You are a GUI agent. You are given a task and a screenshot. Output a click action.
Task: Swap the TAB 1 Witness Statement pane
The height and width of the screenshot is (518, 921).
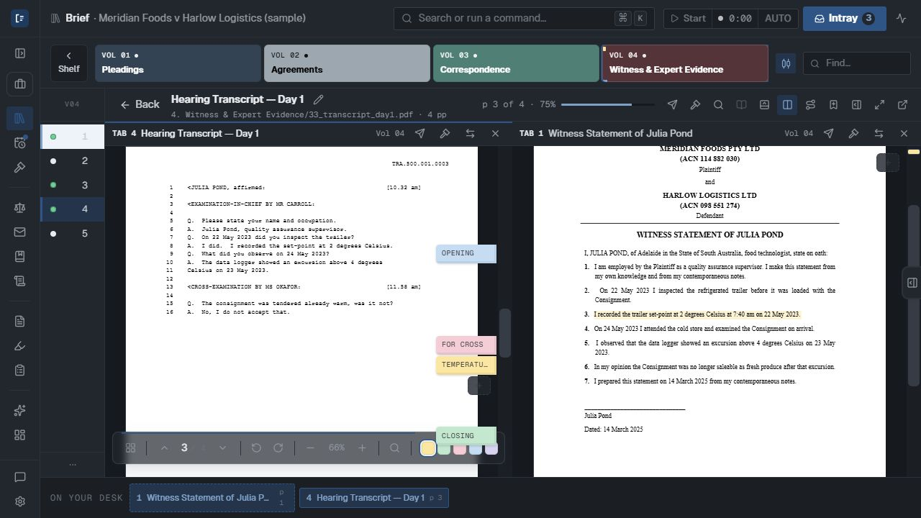click(879, 133)
